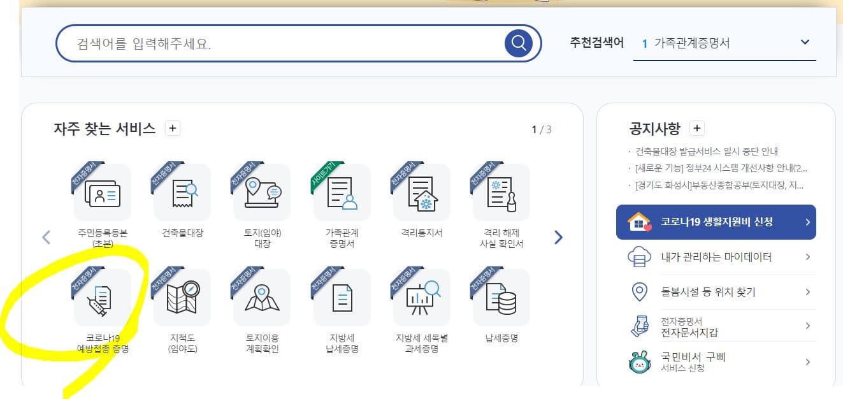The height and width of the screenshot is (399, 843).
Task: Click the magnifier search button
Action: [519, 43]
